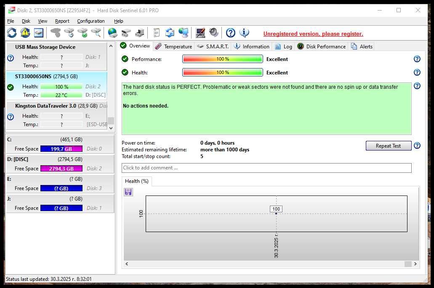Open the Disk menu
The image size is (434, 288).
coord(26,21)
